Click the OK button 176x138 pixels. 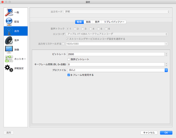166,133
